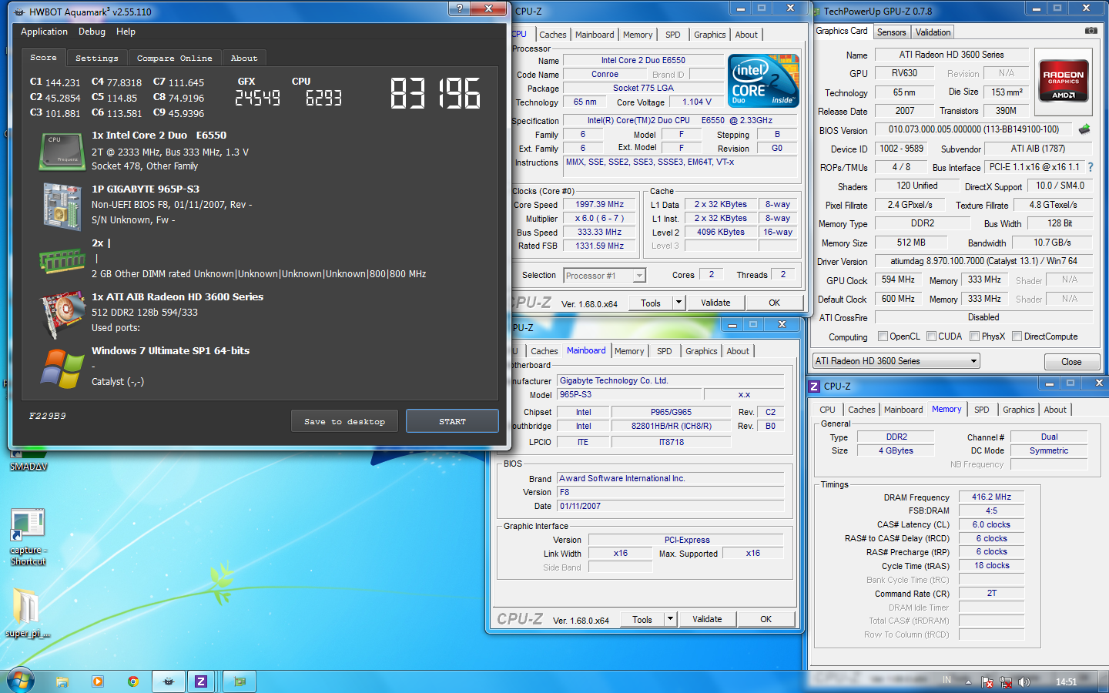
Task: Click the Close button in GPU-Z
Action: coord(1071,362)
